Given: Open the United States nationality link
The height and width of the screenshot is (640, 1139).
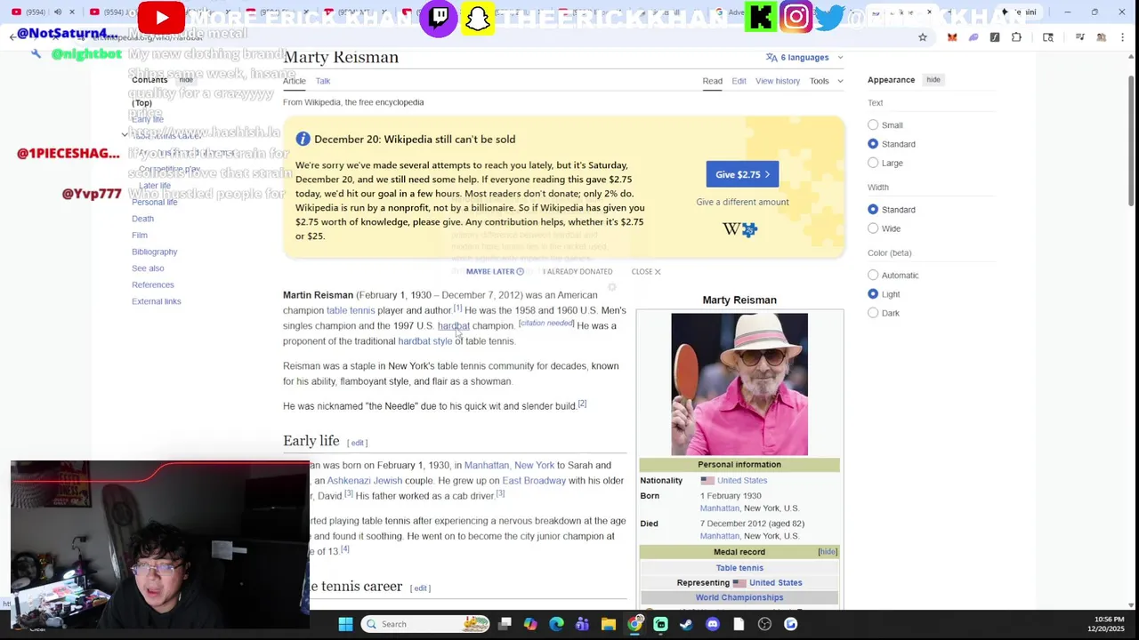Looking at the screenshot, I should (742, 481).
